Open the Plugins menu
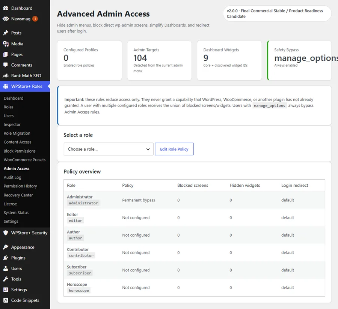 (25, 258)
